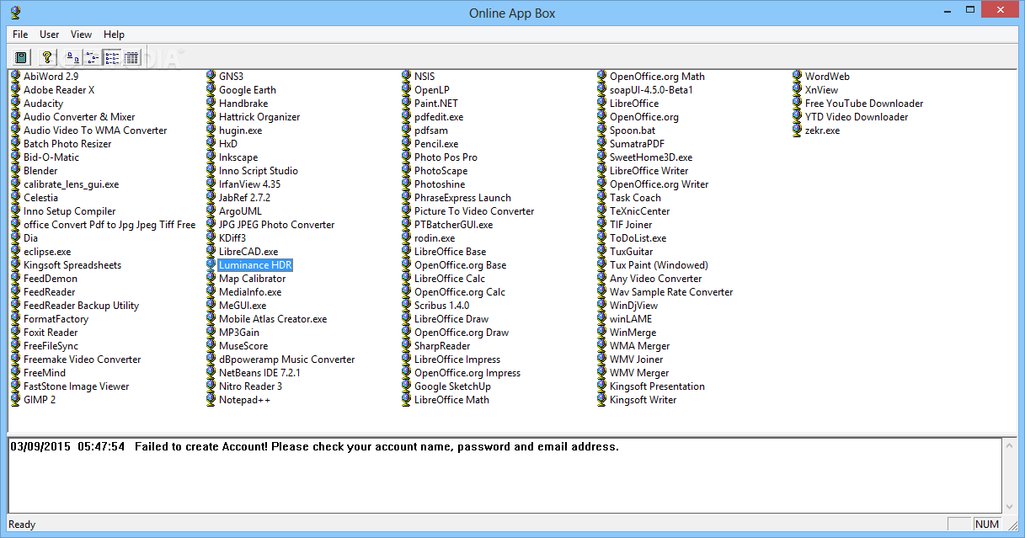
Task: Select Audio Converter & Mixer entry
Action: (x=79, y=117)
